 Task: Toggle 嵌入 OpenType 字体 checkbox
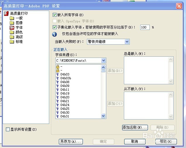pos(54,21)
